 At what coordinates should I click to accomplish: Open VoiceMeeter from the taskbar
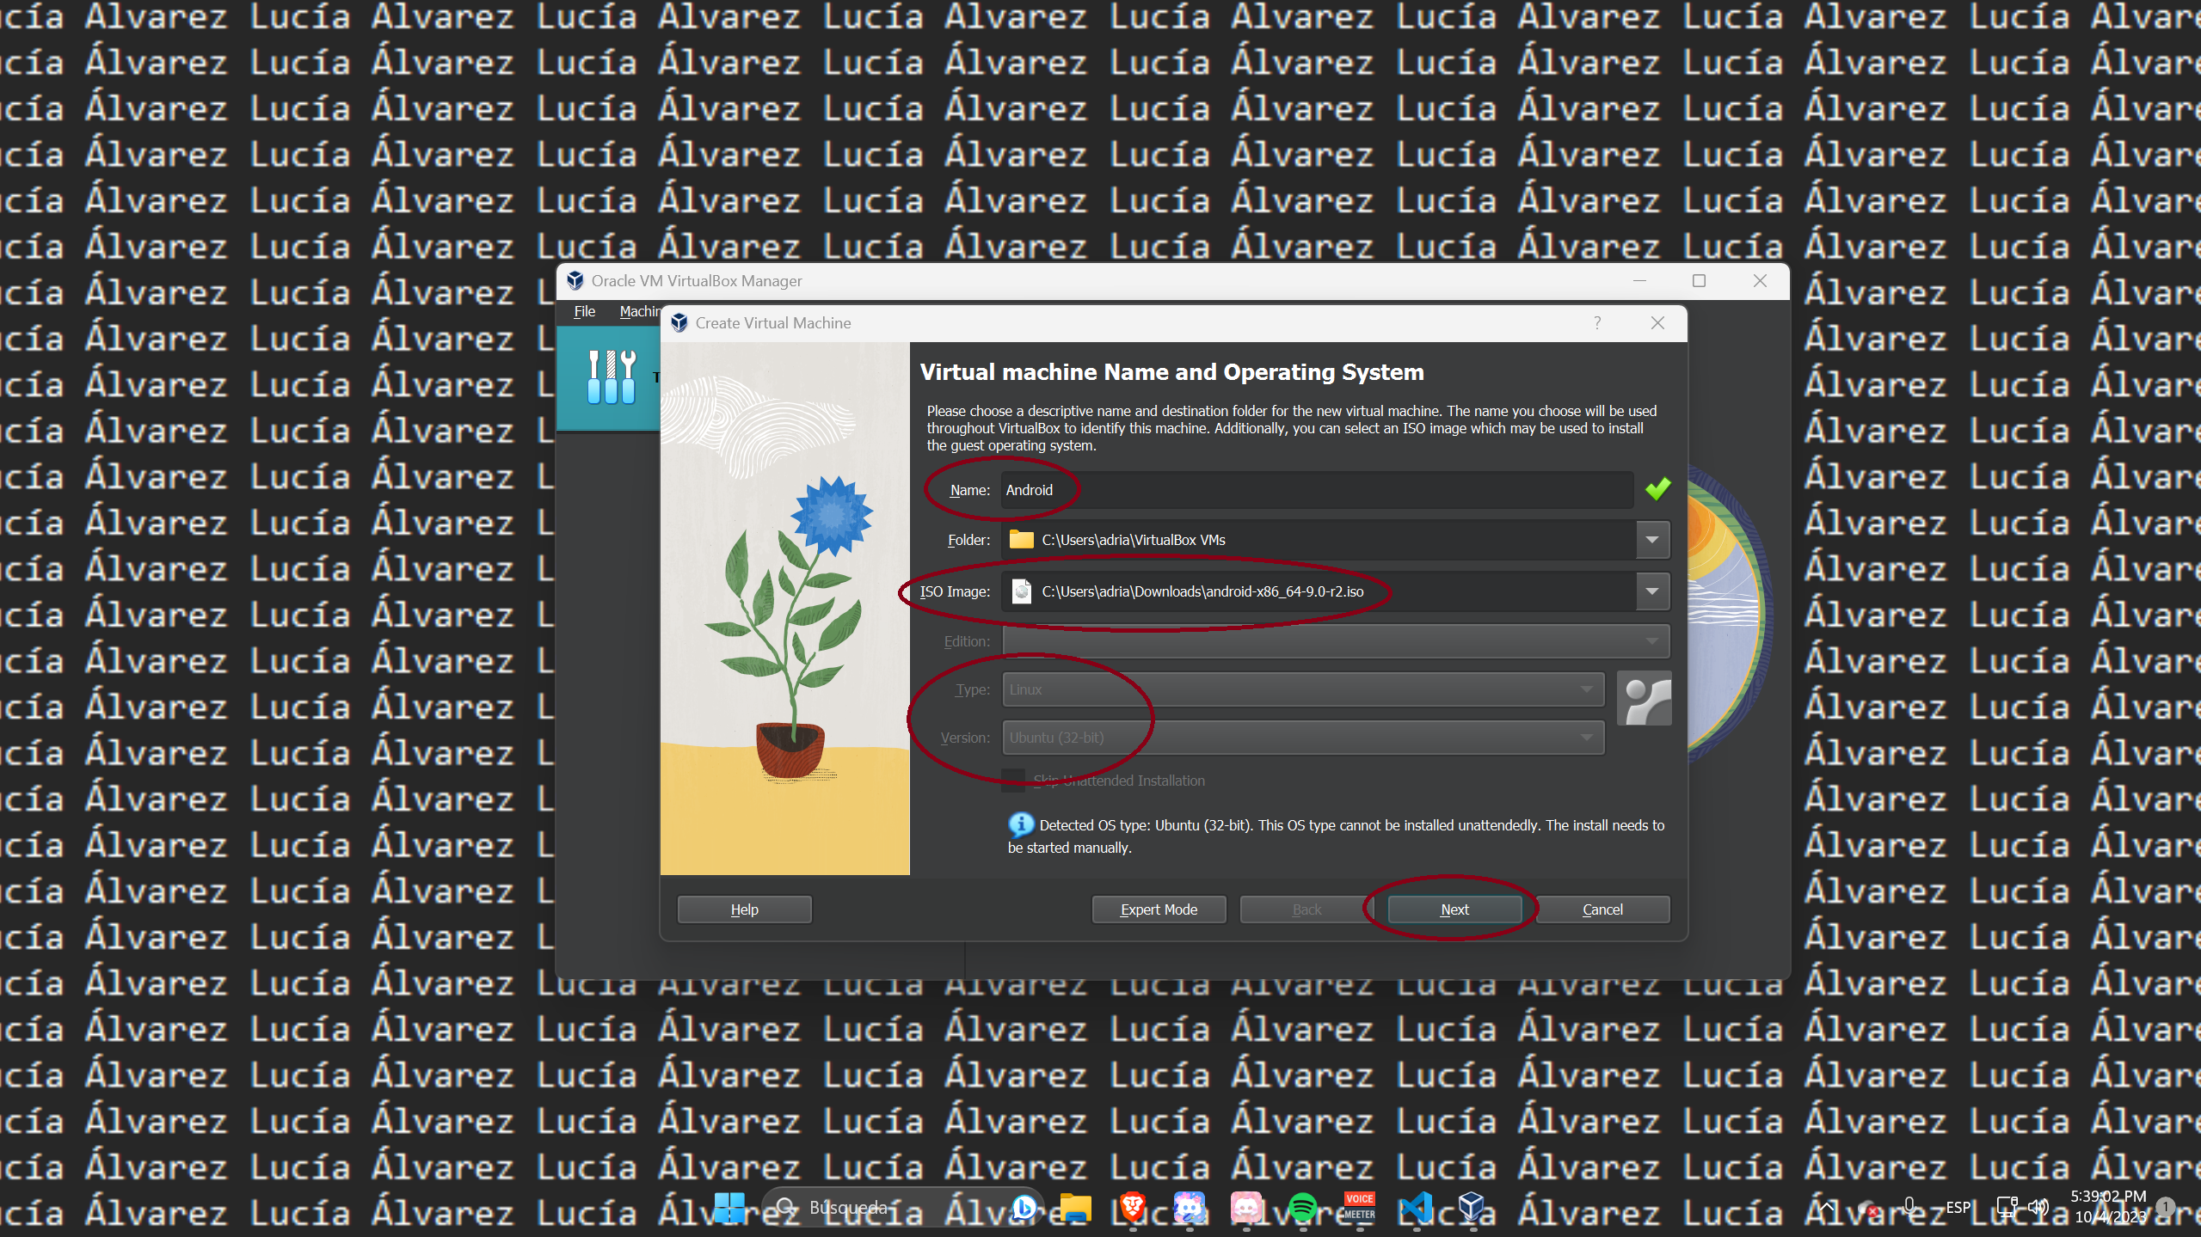point(1359,1207)
